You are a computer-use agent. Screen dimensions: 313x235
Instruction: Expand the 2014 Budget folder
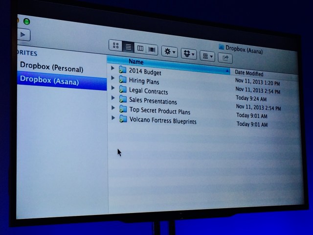pos(113,69)
